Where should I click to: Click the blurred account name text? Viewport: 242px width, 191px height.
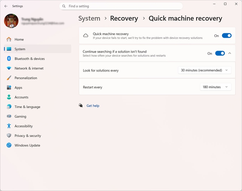32,19
